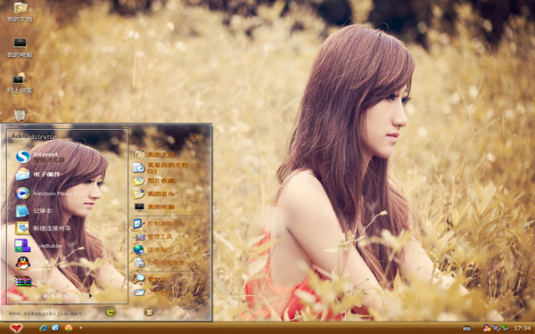Open the WinRAR books icon
The image size is (535, 334).
tap(22, 281)
